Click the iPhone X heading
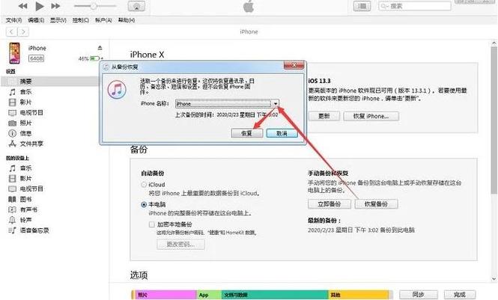This screenshot has height=300, width=498. 147,55
